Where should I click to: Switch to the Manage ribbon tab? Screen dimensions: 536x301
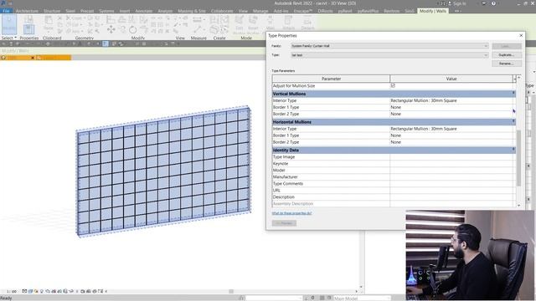click(260, 11)
